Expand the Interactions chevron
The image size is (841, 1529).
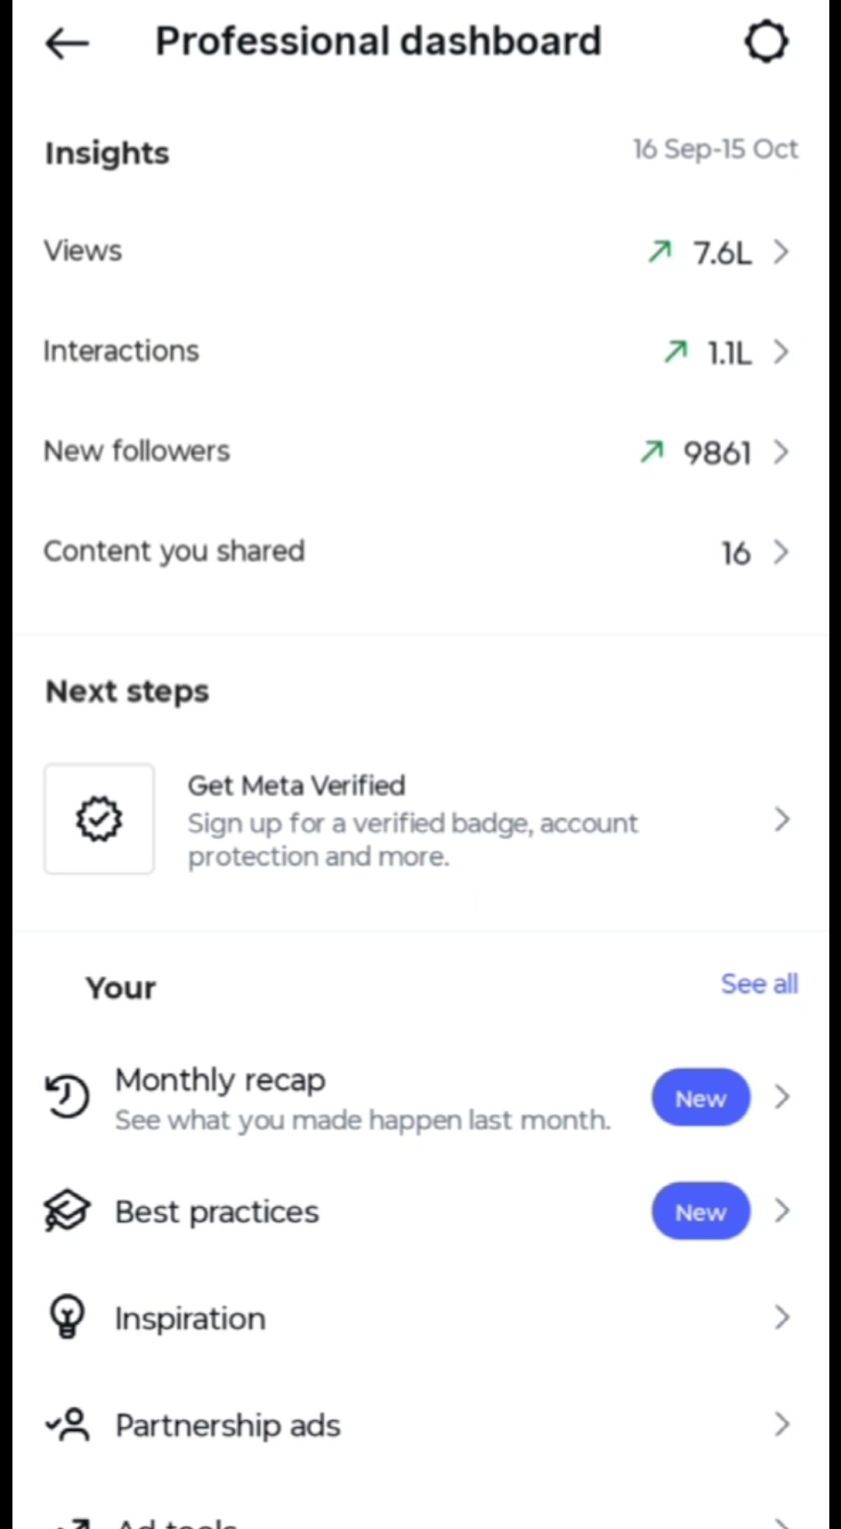[781, 351]
